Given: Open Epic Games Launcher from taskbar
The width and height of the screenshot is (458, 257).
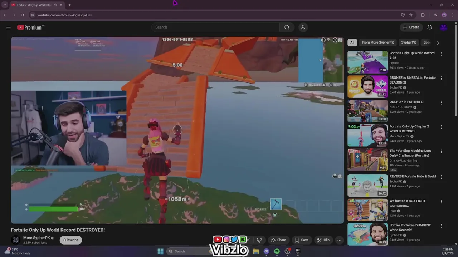Looking at the screenshot, I should tap(298, 251).
